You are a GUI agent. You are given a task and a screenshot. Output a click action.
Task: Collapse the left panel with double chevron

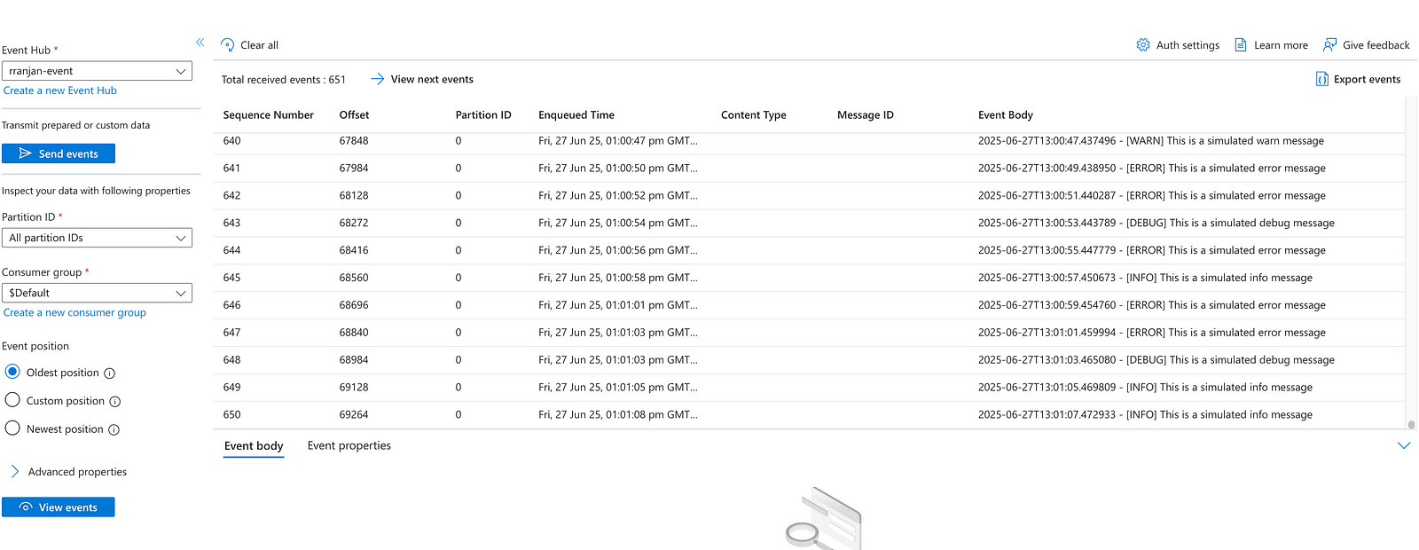200,43
